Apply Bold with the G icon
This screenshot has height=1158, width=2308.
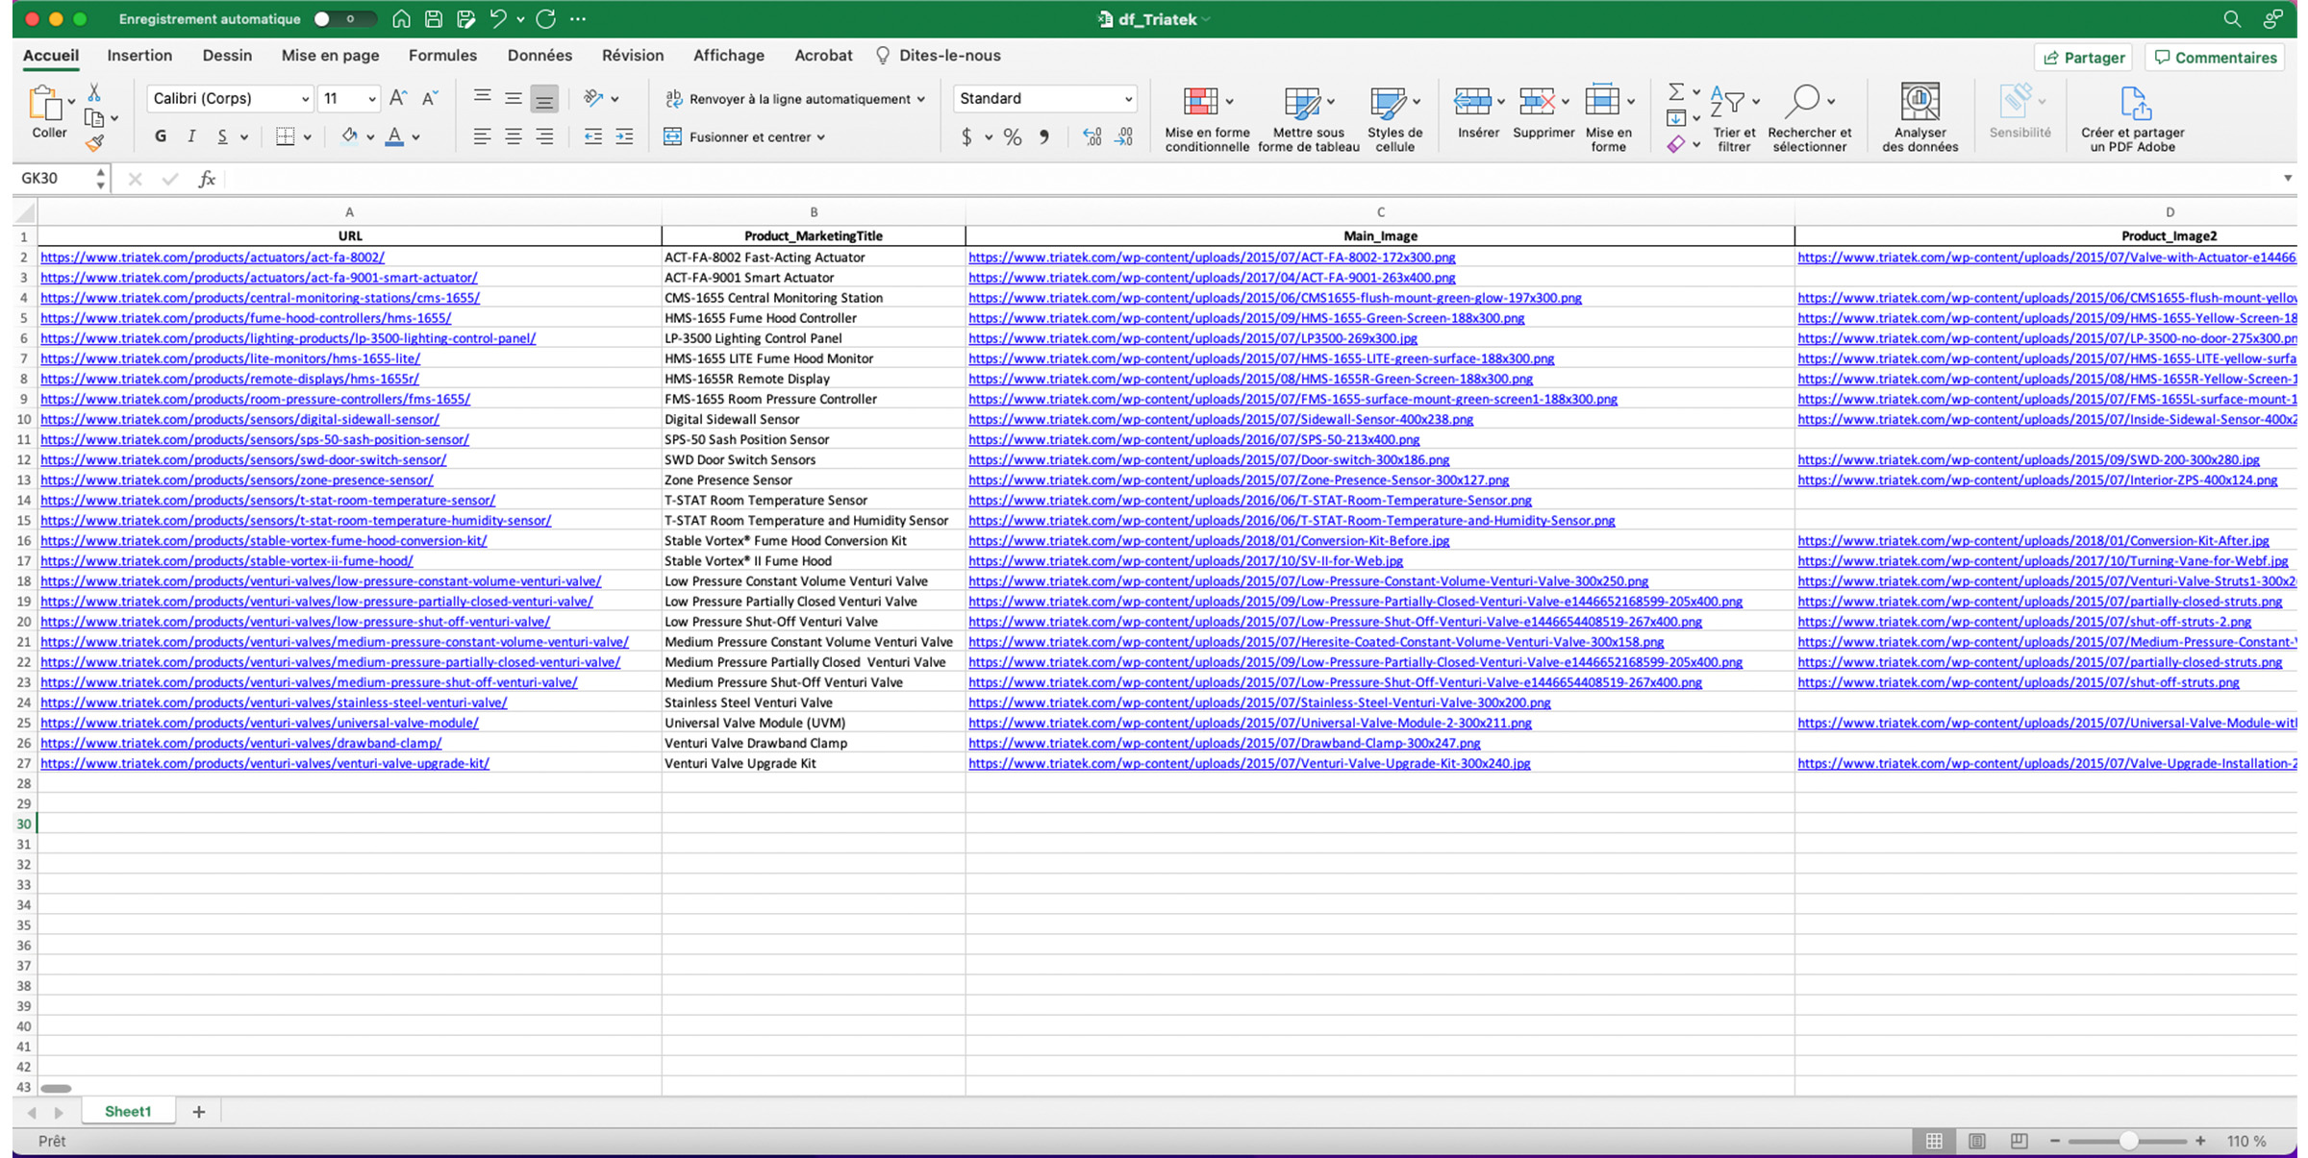pos(161,136)
